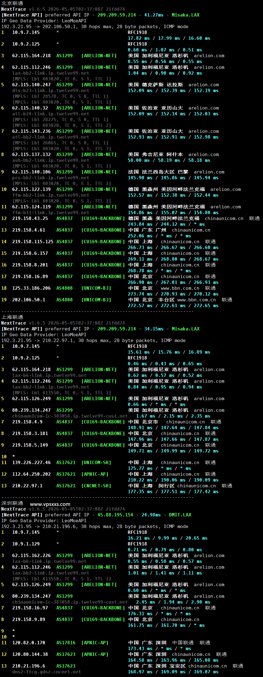Select hop IP 62.115.137.132
263x677 pixels.
(x=31, y=154)
